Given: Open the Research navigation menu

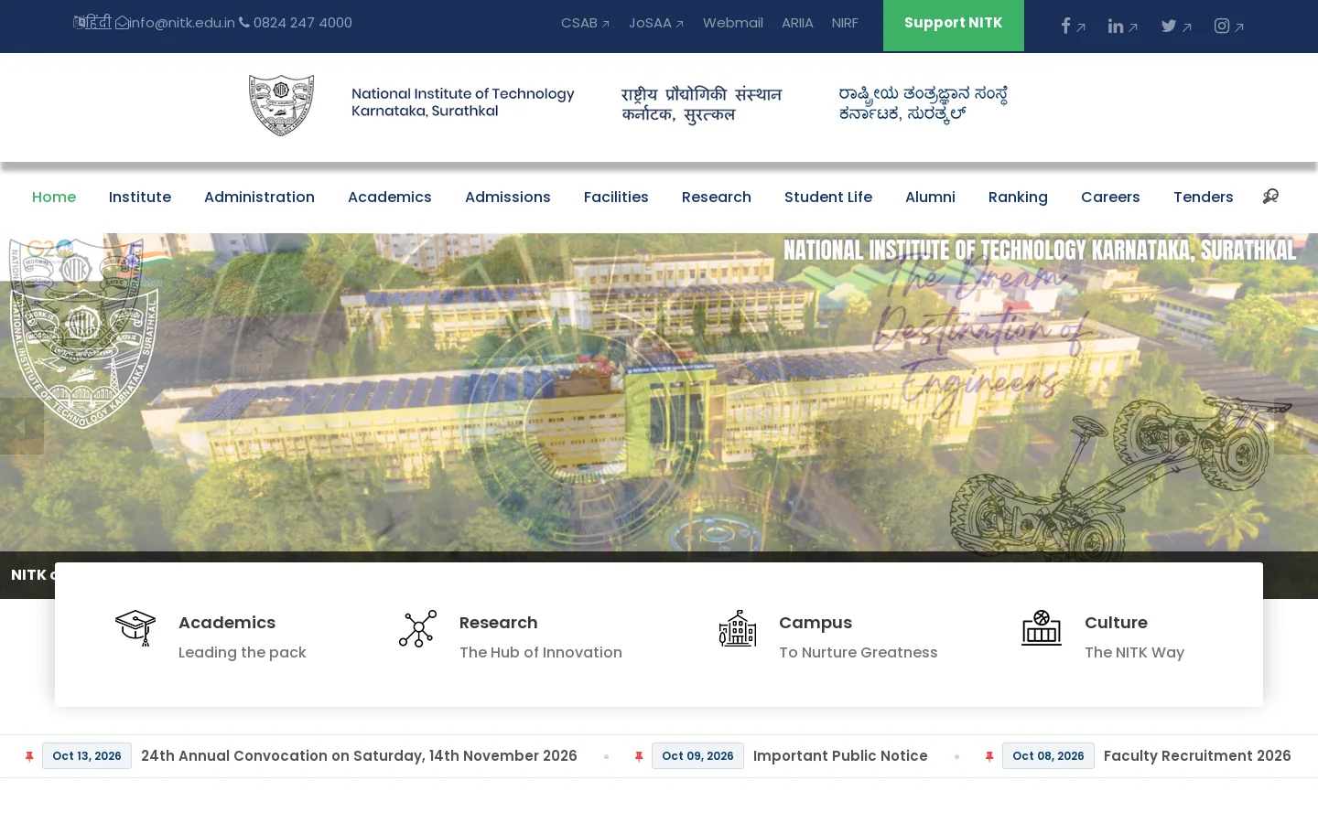Looking at the screenshot, I should tap(717, 197).
